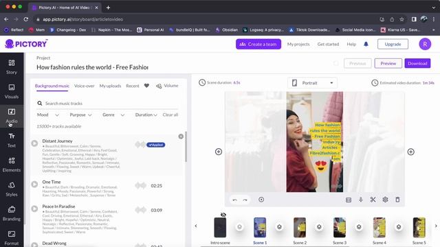Click the notification bell icon
440x247 pixels.
[366, 44]
